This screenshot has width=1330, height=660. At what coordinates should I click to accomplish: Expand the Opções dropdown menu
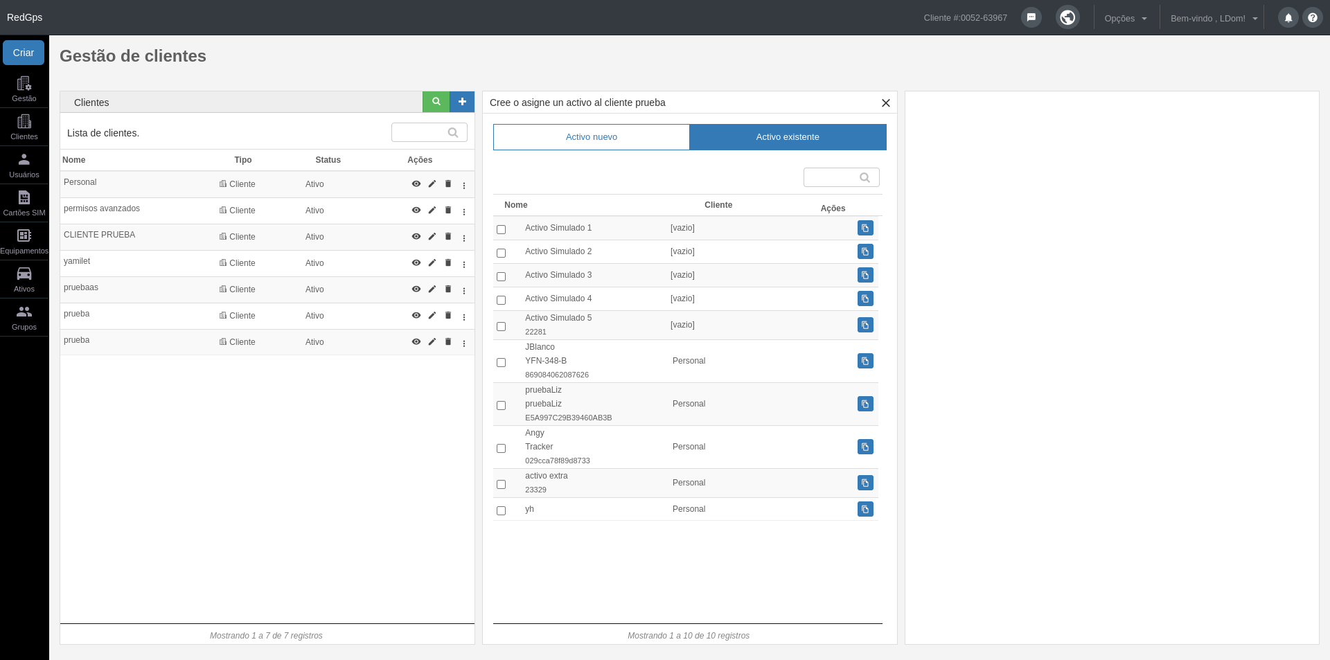click(x=1126, y=19)
